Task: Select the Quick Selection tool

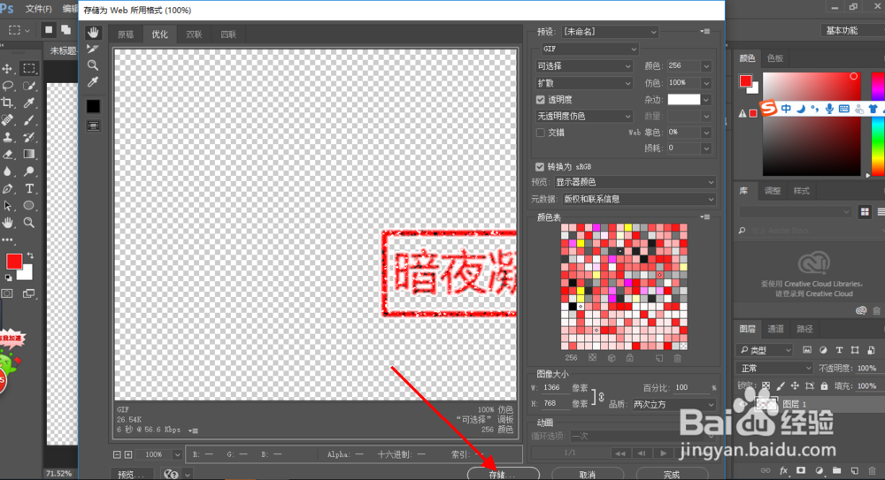Action: (x=29, y=86)
